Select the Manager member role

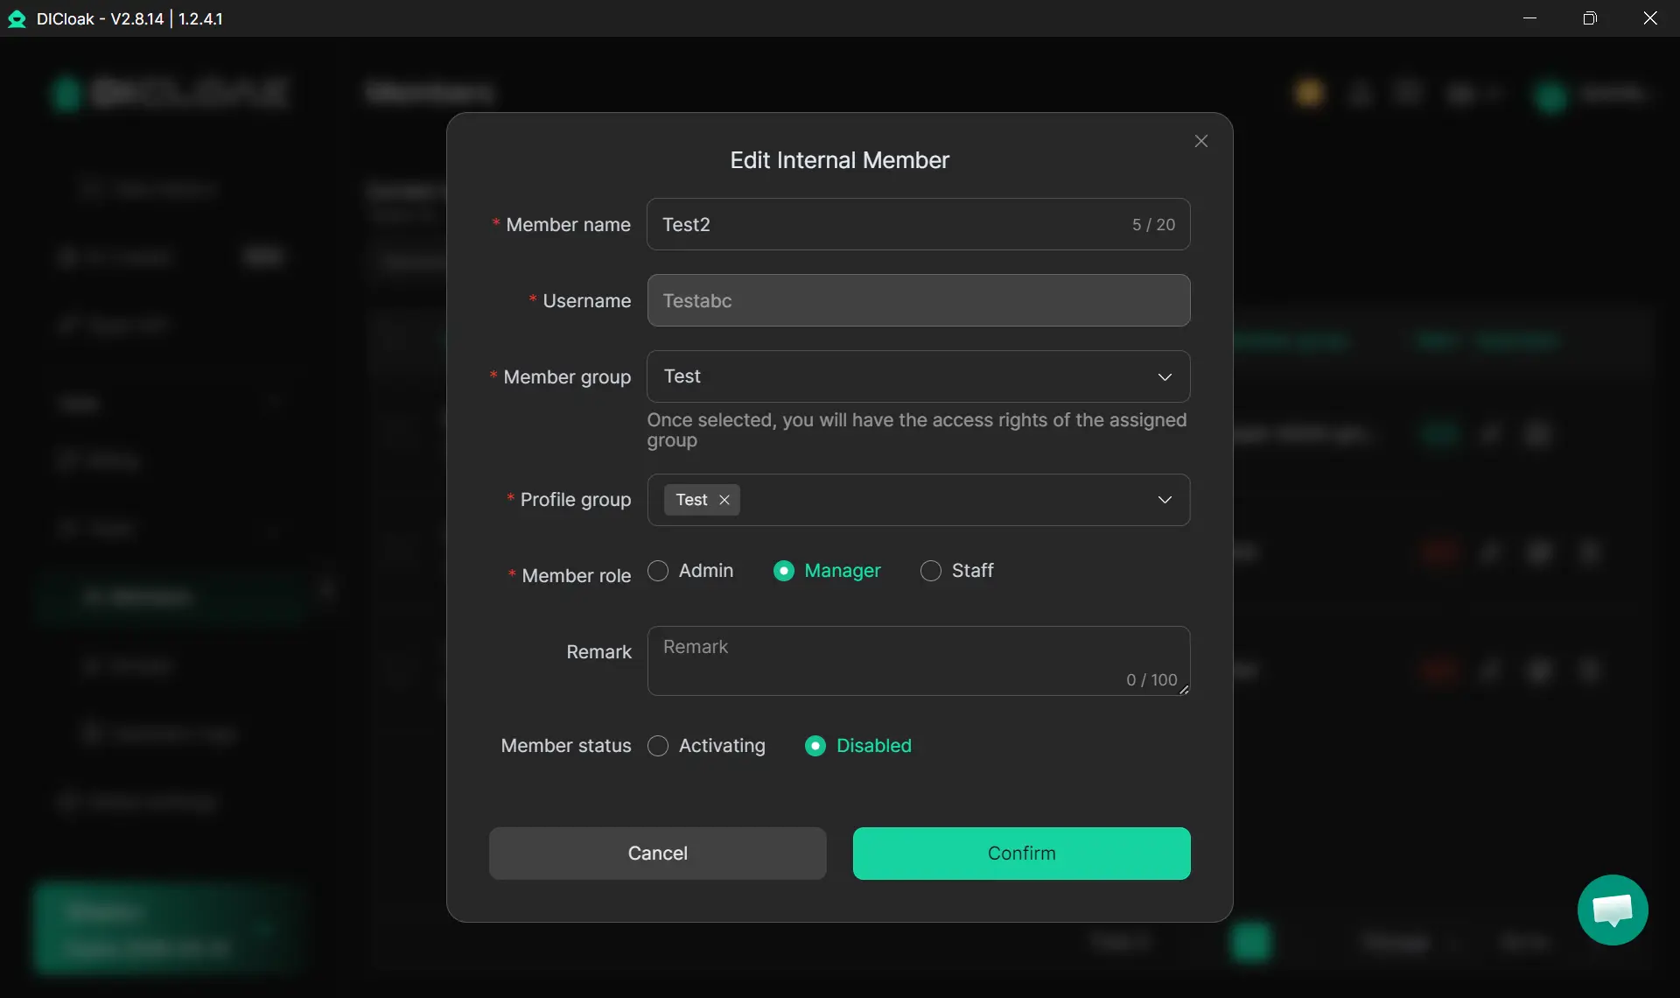(784, 571)
